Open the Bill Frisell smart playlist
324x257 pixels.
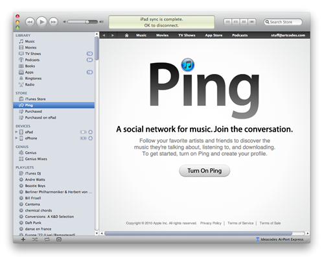coord(54,198)
